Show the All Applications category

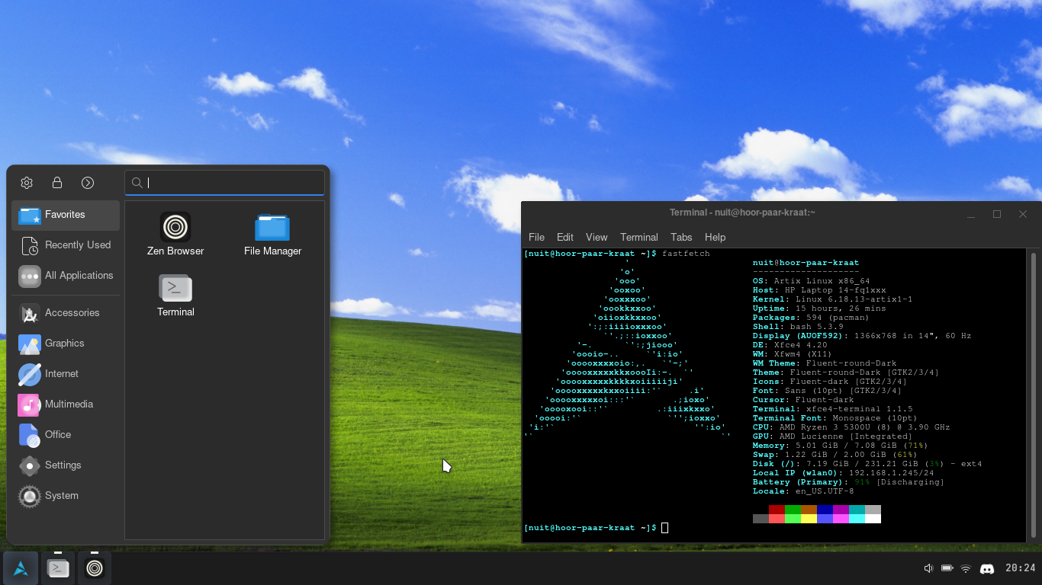pos(66,276)
